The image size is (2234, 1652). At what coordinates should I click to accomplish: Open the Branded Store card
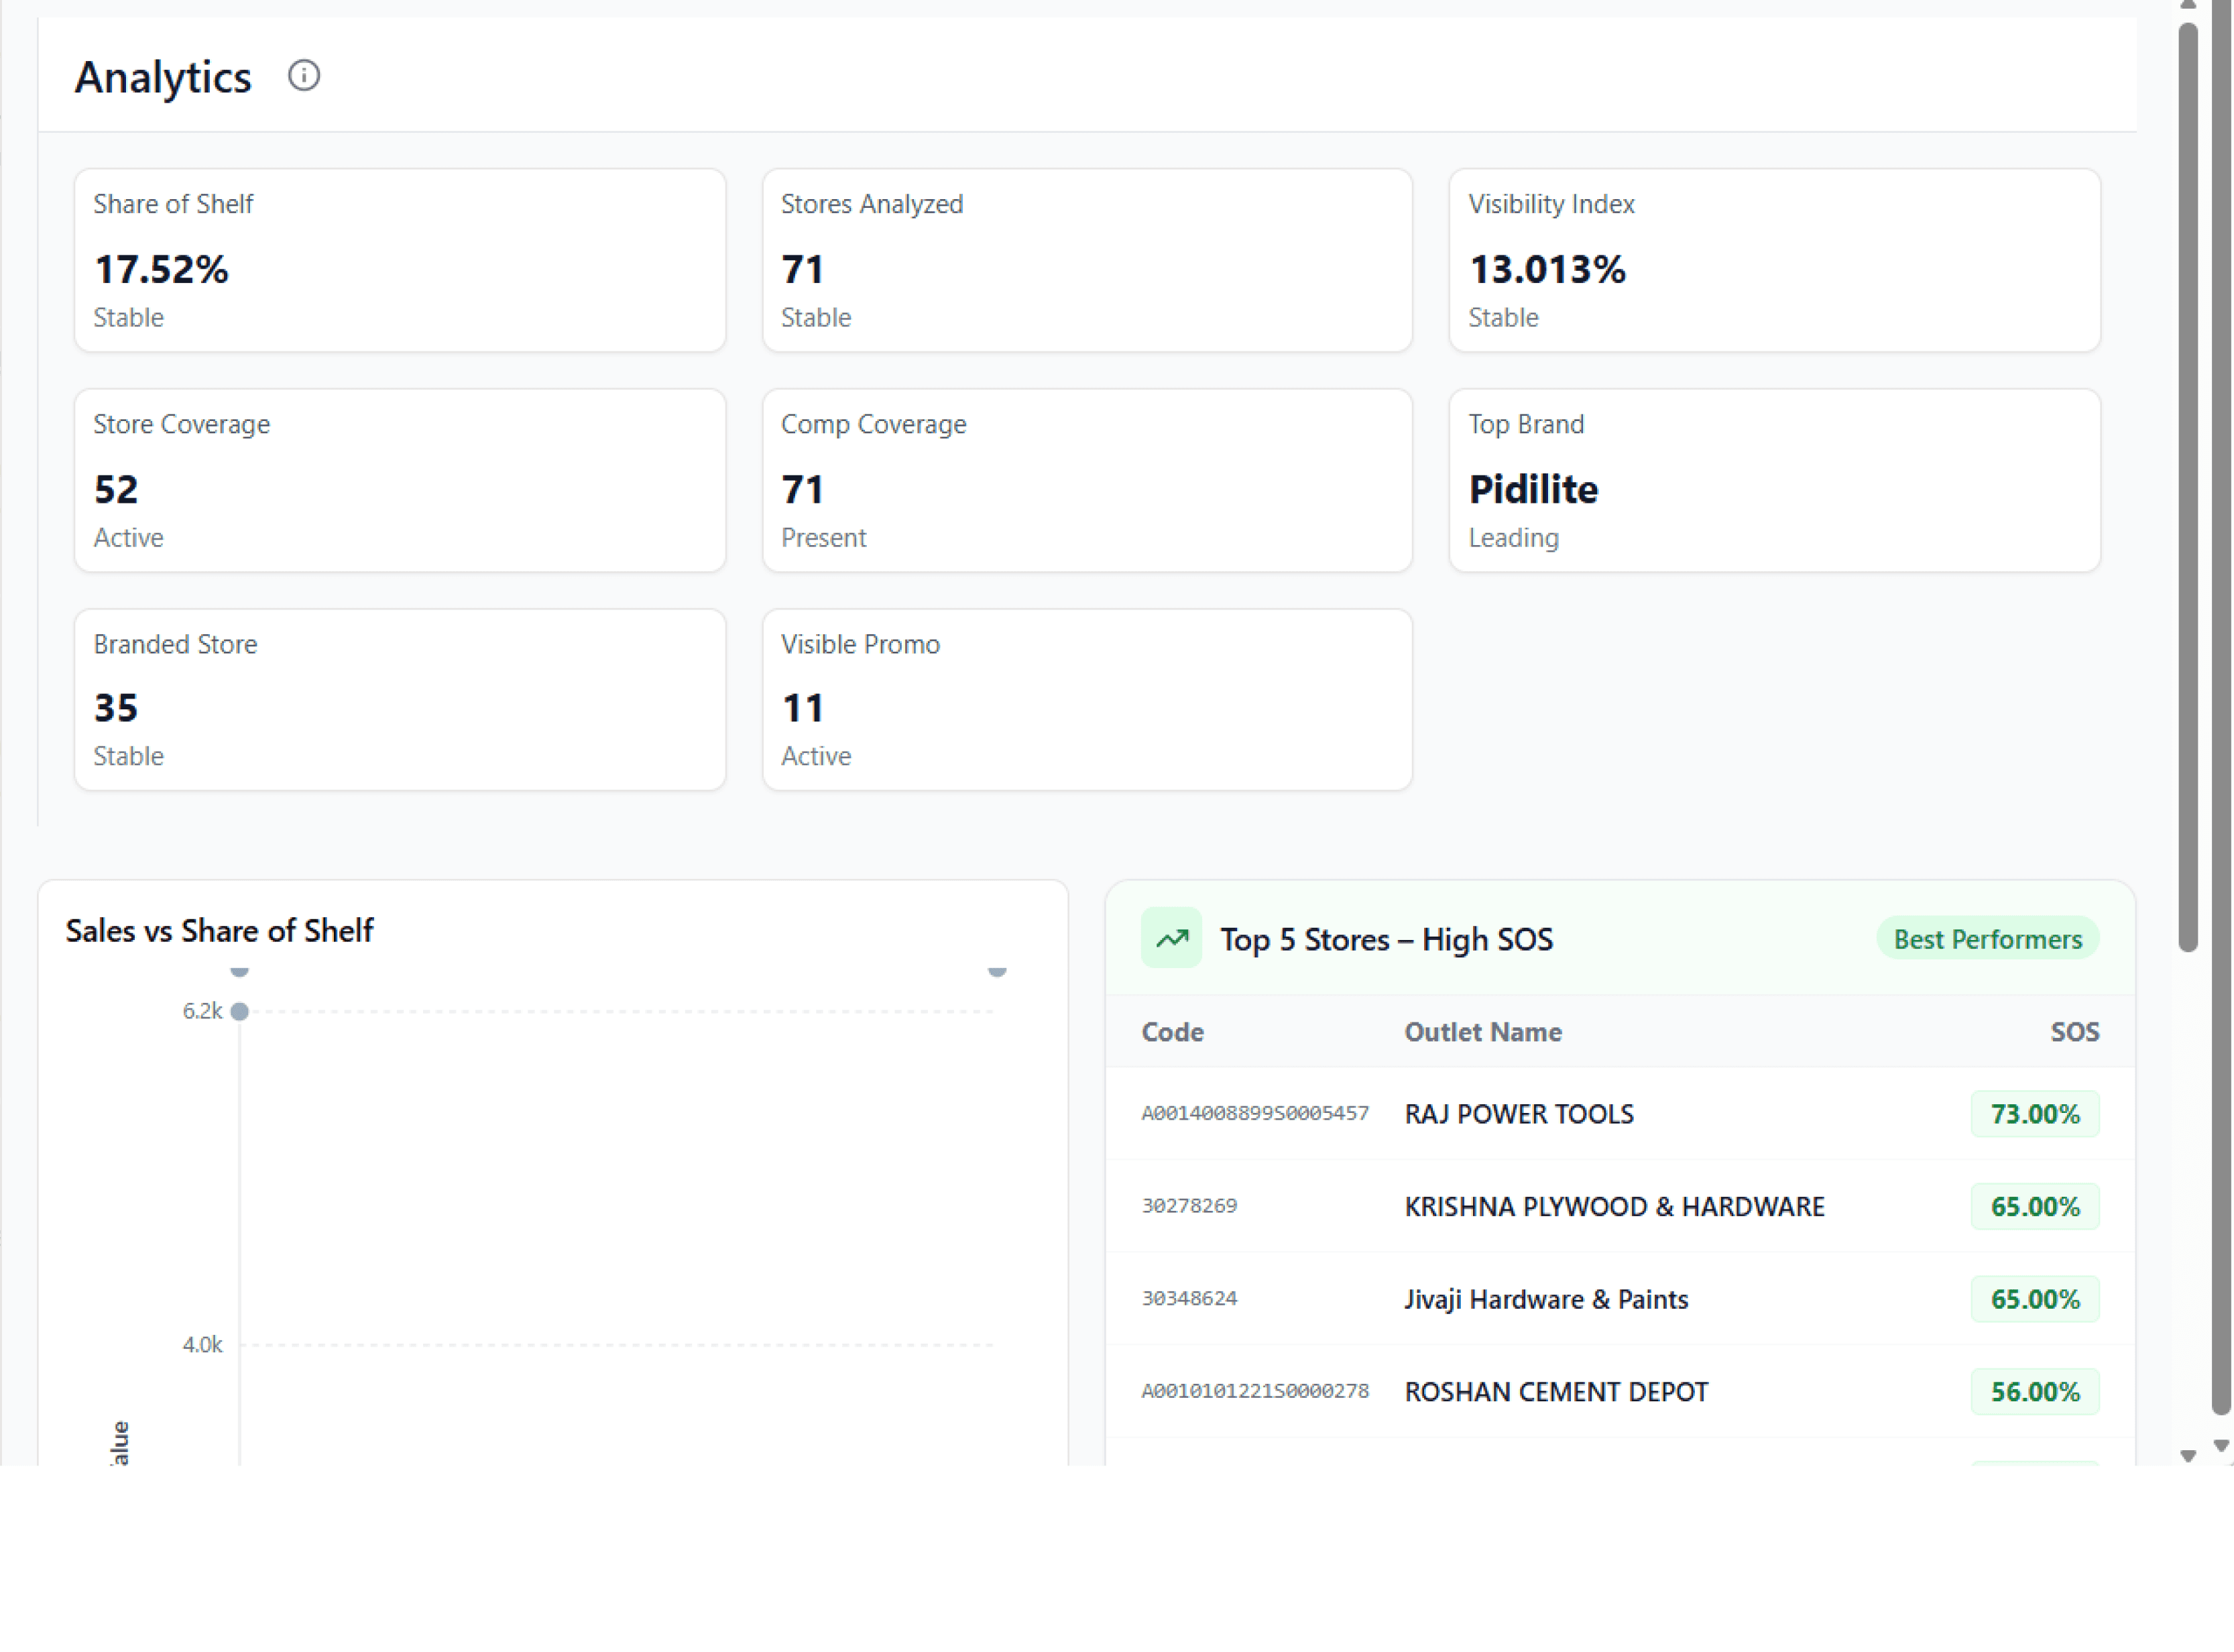click(399, 699)
